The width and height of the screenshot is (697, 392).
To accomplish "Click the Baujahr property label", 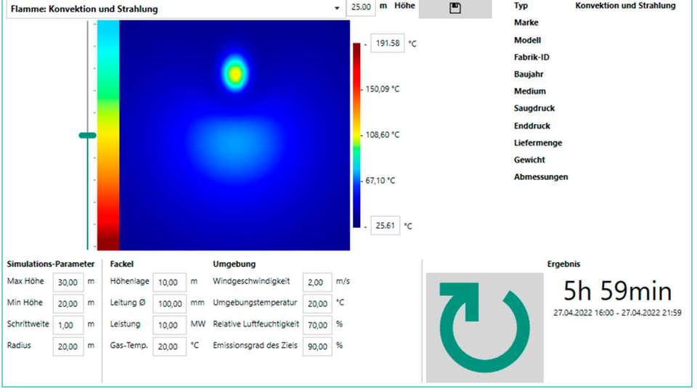I will pyautogui.click(x=529, y=74).
